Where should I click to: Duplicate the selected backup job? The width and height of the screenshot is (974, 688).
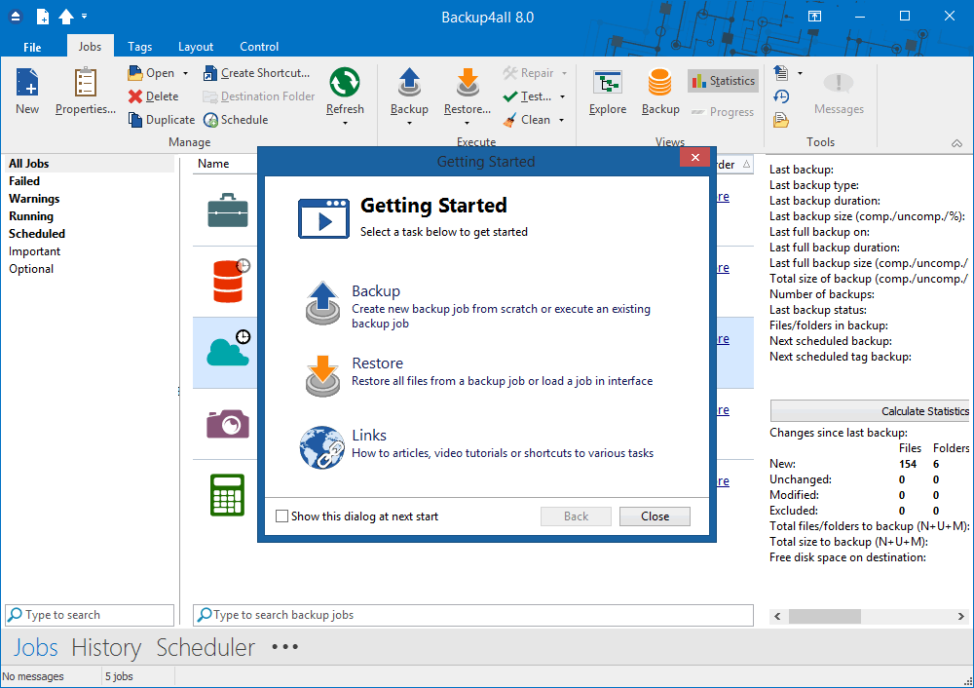point(162,119)
